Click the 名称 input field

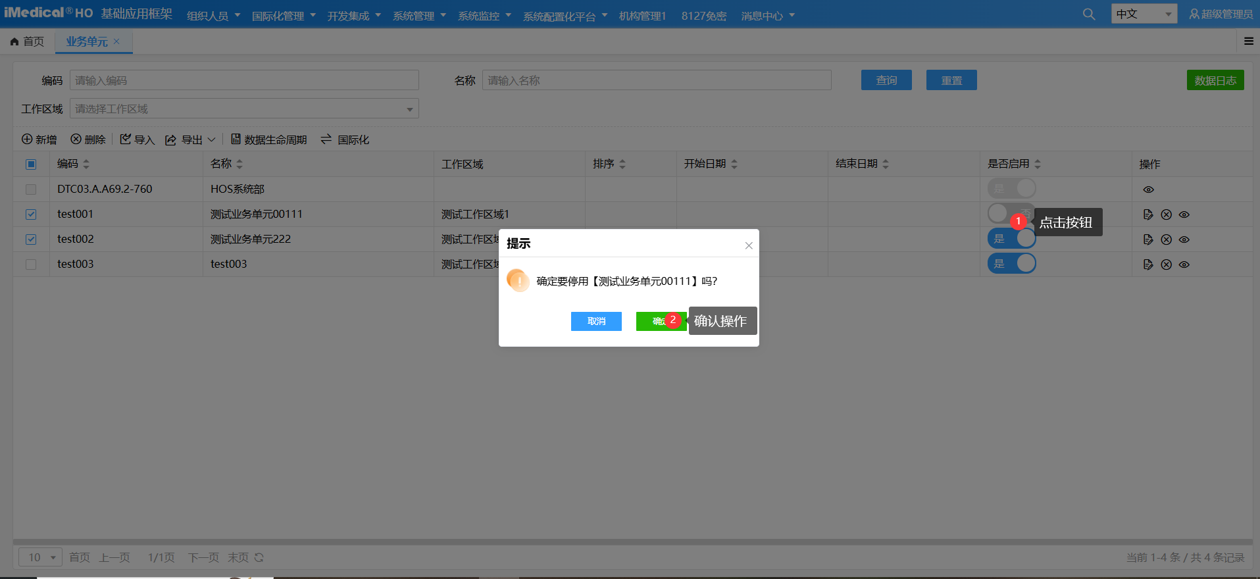tap(657, 80)
